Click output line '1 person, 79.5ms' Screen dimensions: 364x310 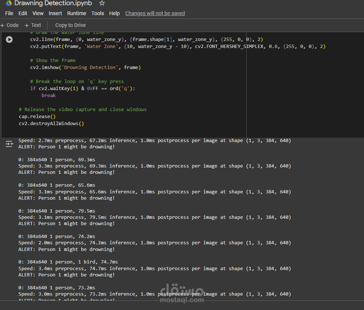(x=56, y=211)
